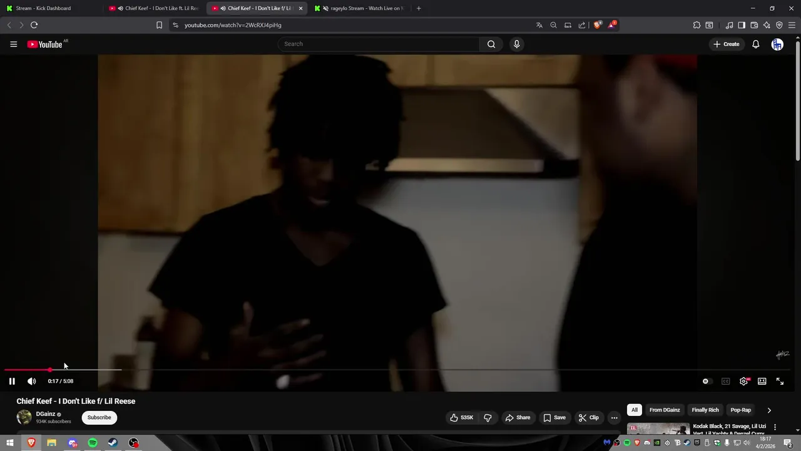Image resolution: width=801 pixels, height=451 pixels.
Task: Switch to rageylo Stream browser tab
Action: pos(361,8)
